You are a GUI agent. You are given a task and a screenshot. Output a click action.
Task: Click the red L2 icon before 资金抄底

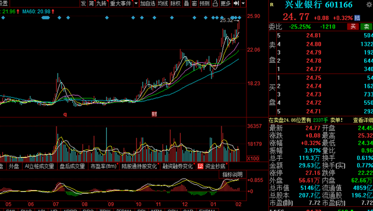point(200,166)
